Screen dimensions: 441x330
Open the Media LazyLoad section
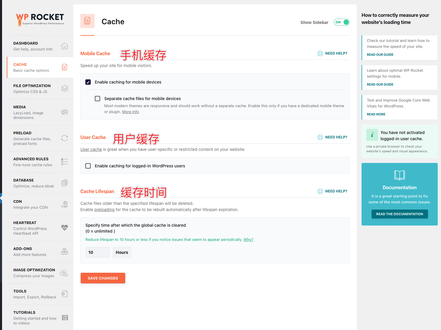[x=40, y=112]
